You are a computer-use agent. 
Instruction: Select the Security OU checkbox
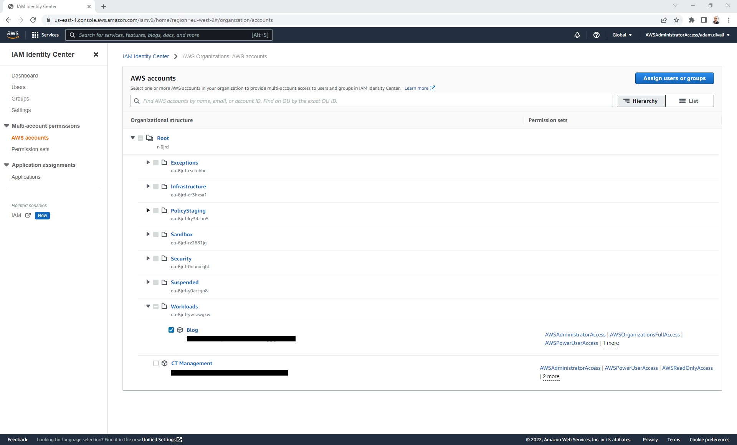click(156, 258)
